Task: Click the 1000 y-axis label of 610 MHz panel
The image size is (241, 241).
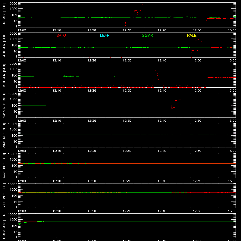Action: [x=14, y=69]
